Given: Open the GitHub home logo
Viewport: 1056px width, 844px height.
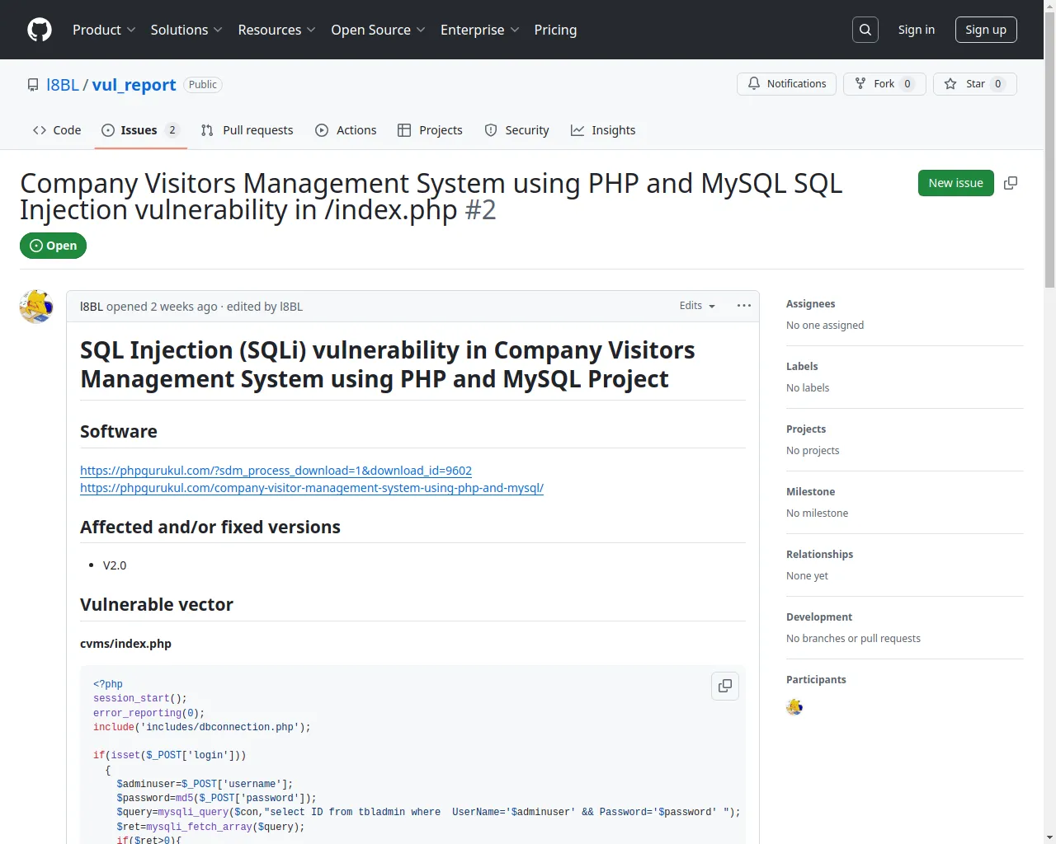Looking at the screenshot, I should [40, 30].
